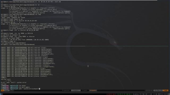170x95 pixels.
Task: Click the bolt_entries (datechanged) CREATE INDEX line
Action: [27, 51]
